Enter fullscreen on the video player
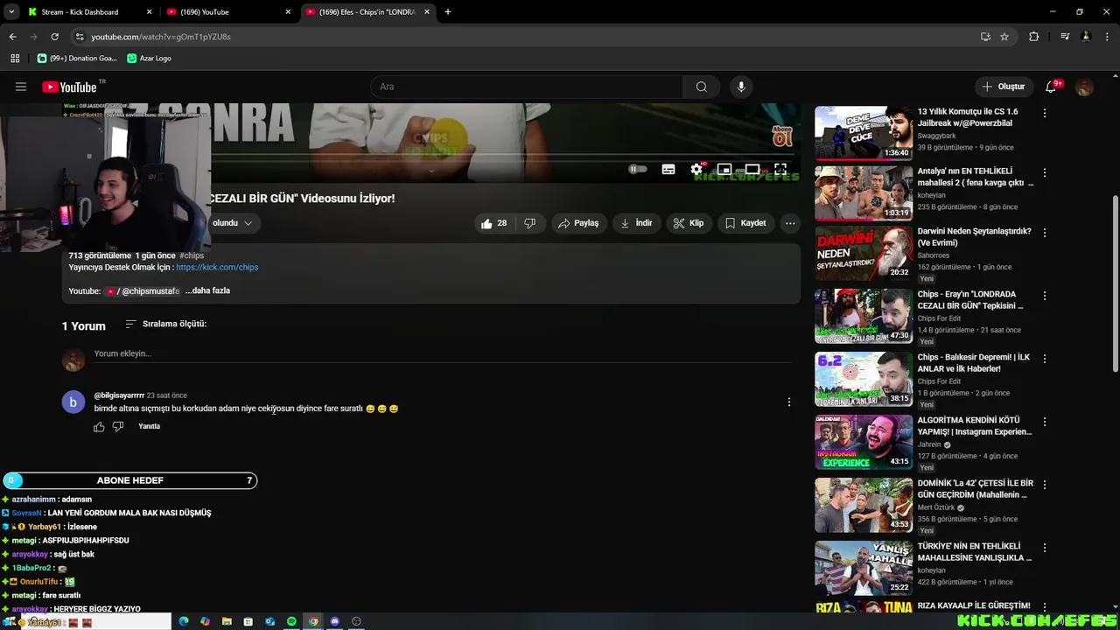Viewport: 1120px width, 630px height. pyautogui.click(x=780, y=169)
